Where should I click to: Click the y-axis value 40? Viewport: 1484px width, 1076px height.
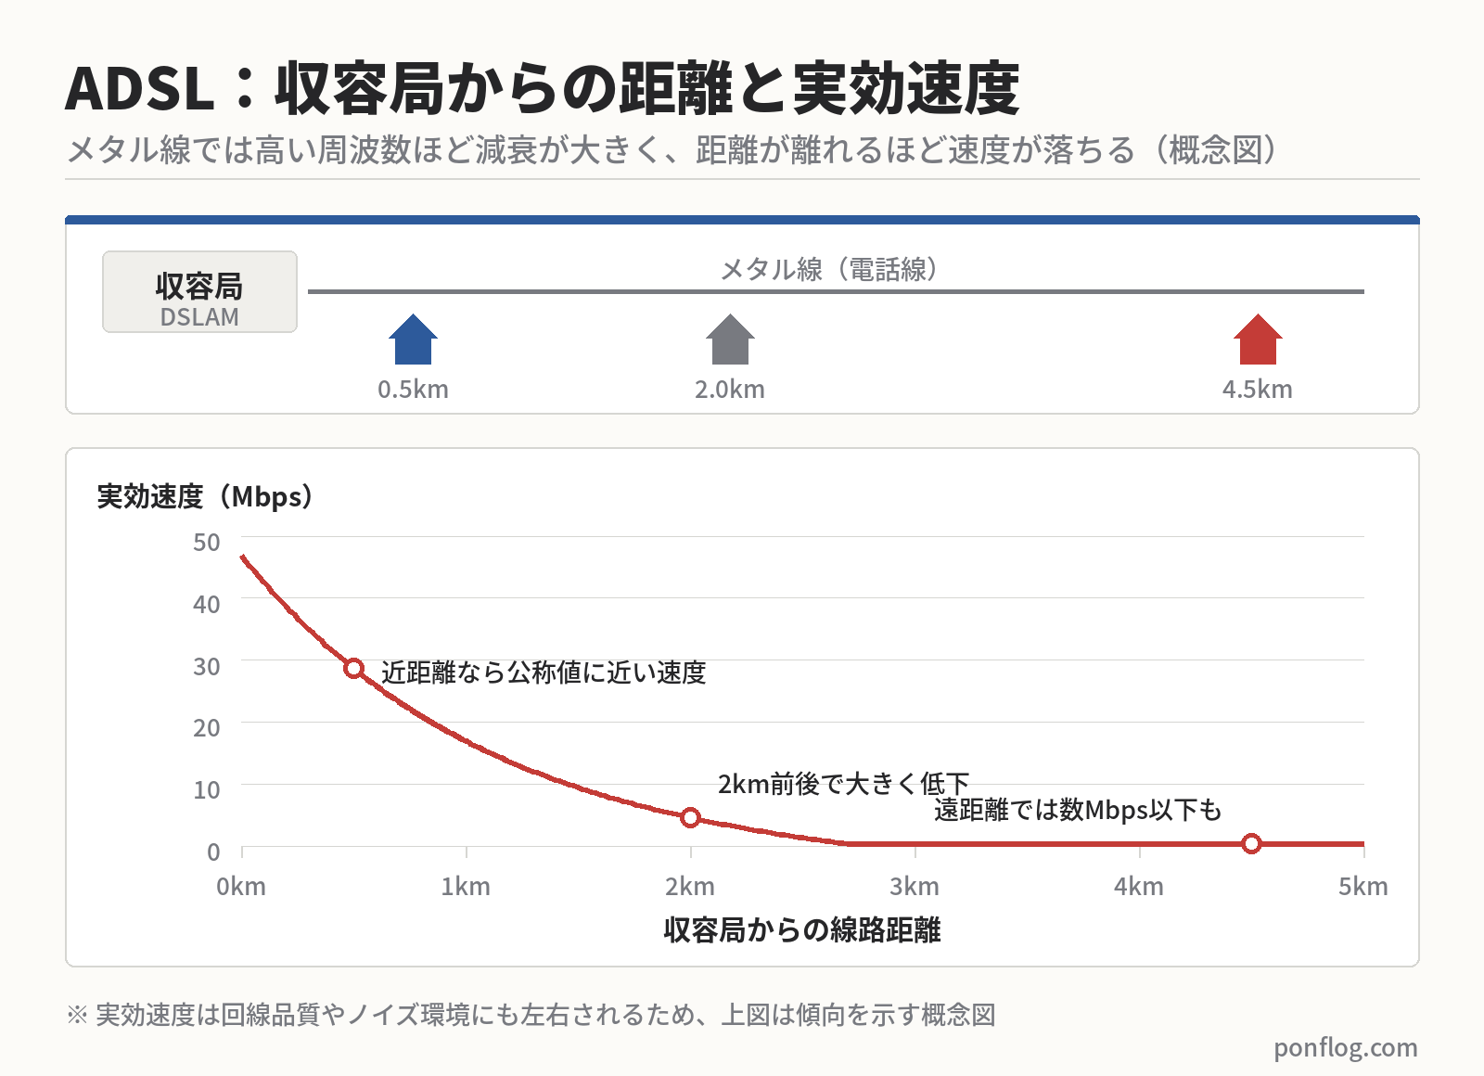click(206, 605)
